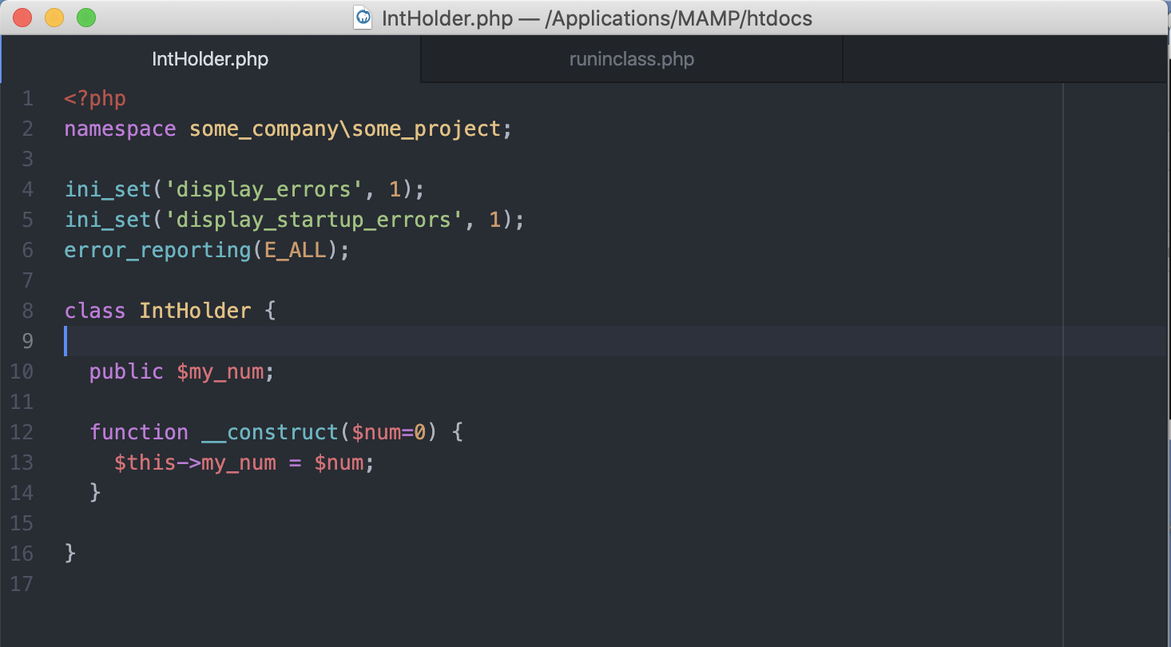Click the yellow minimize window button

[54, 18]
